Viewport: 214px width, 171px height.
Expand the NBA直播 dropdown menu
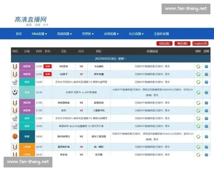pos(39,34)
